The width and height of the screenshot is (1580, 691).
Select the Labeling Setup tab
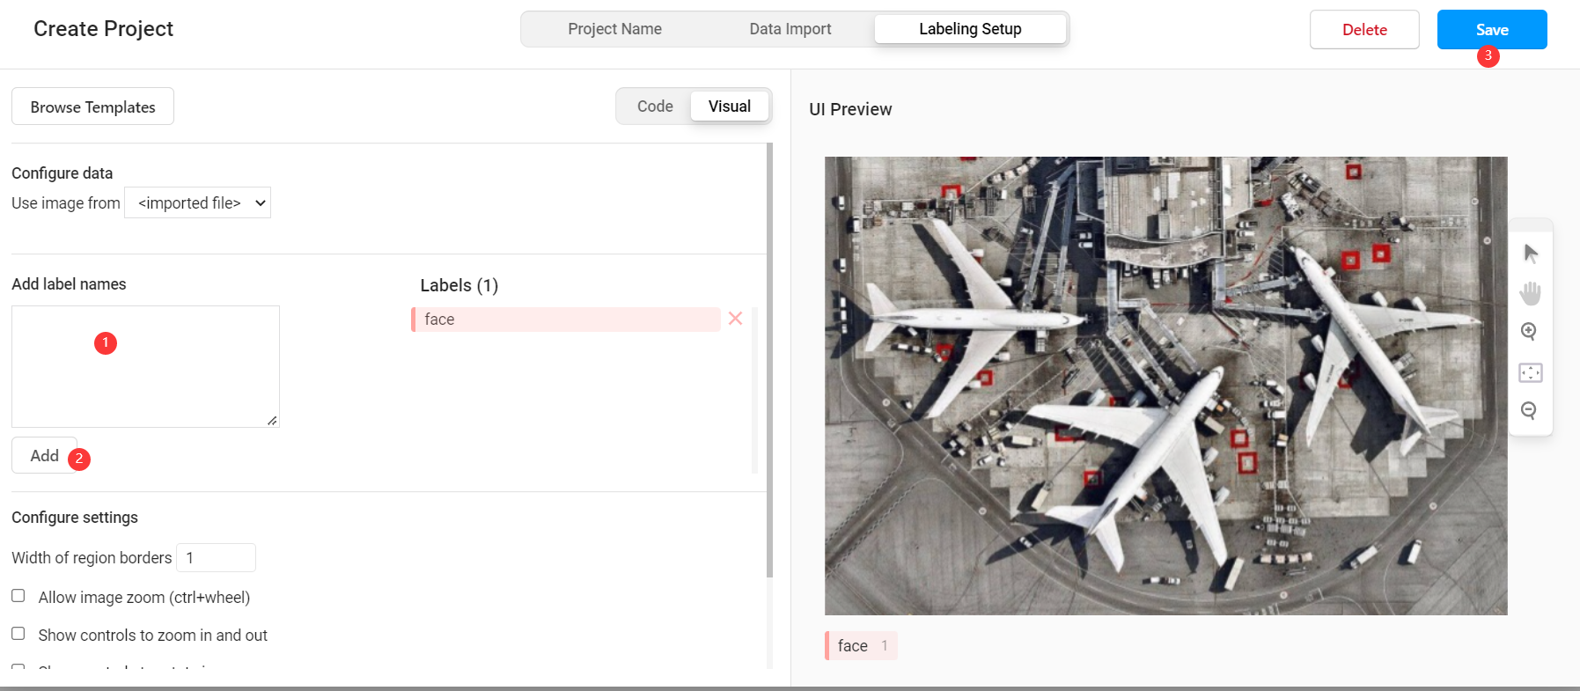[970, 29]
